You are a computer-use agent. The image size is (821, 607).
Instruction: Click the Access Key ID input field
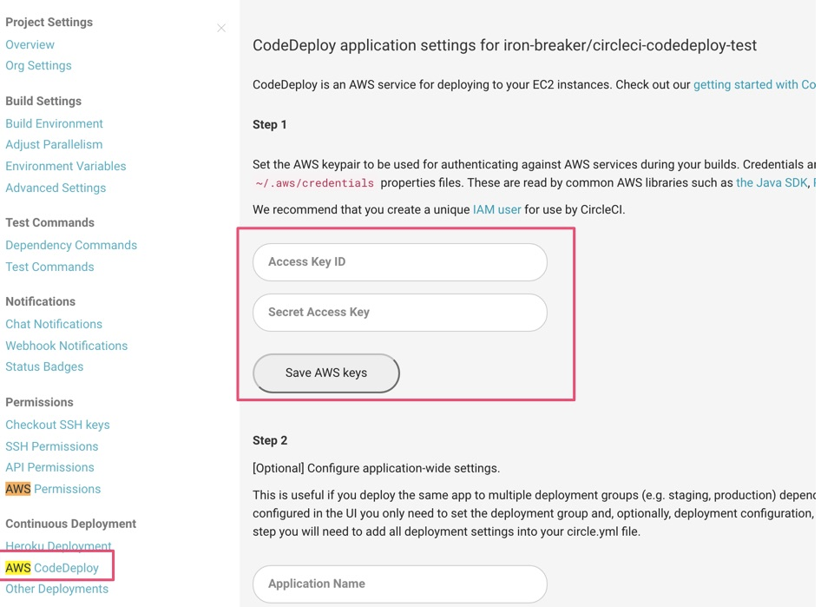pyautogui.click(x=399, y=262)
